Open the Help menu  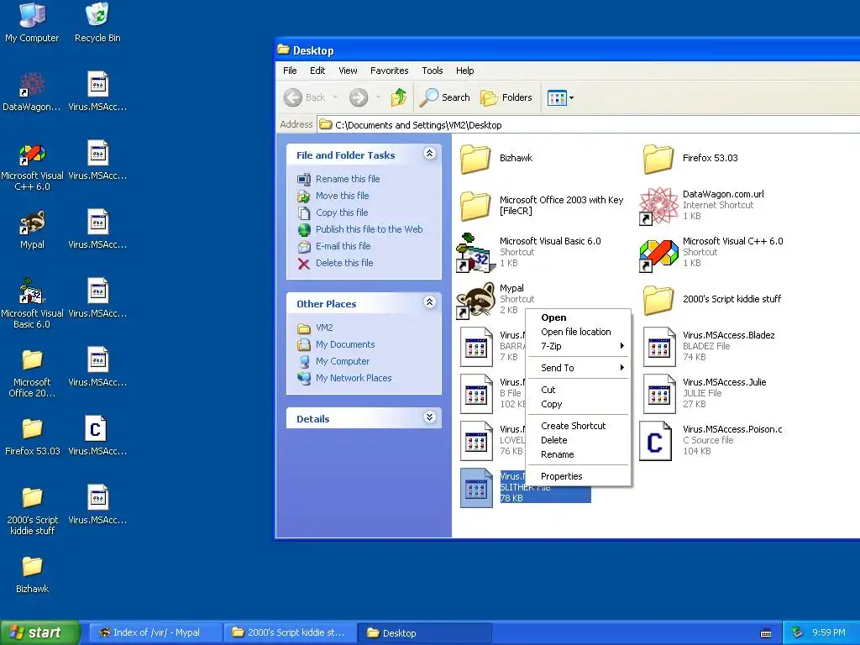[x=464, y=71]
